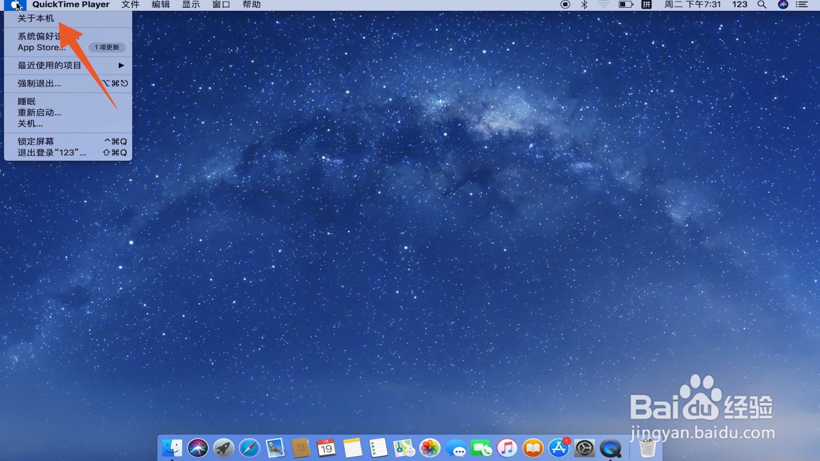The width and height of the screenshot is (820, 461).
Task: Open Maps app in Dock
Action: (x=404, y=448)
